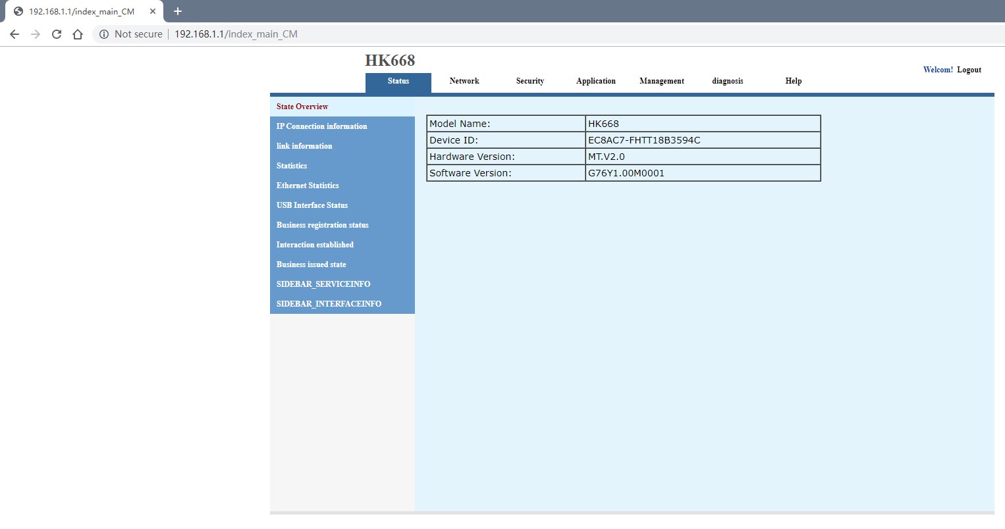Image resolution: width=1005 pixels, height=529 pixels.
Task: Click the browser address bar URL
Action: tap(236, 34)
